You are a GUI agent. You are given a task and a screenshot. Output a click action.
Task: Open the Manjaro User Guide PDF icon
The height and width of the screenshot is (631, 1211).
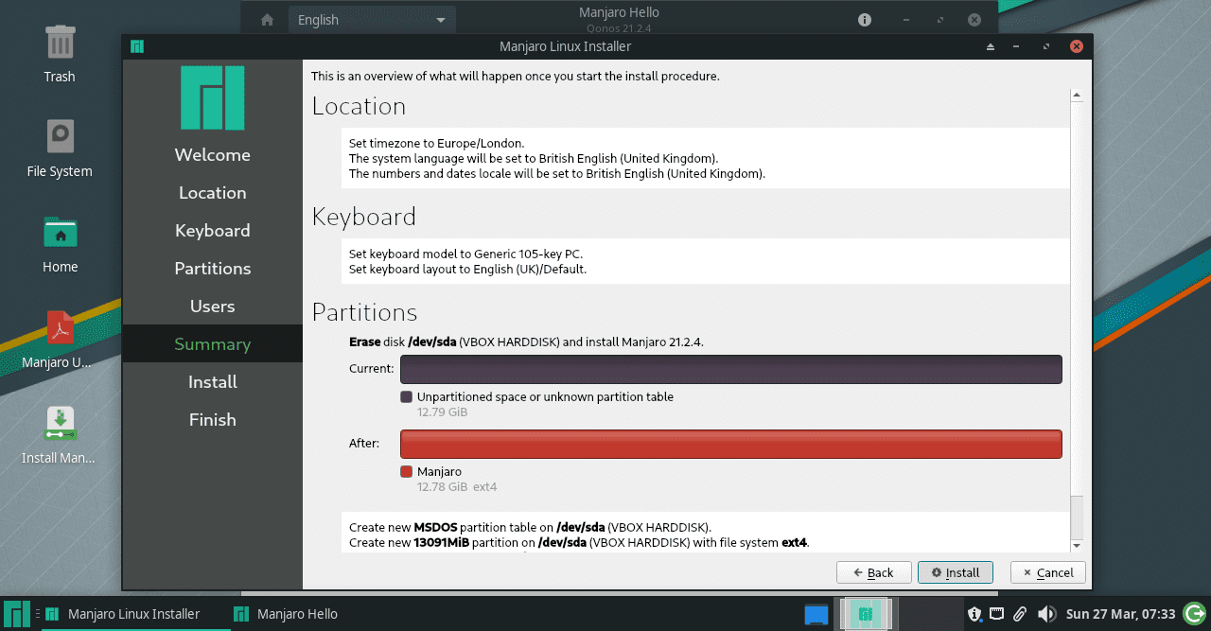coord(60,328)
